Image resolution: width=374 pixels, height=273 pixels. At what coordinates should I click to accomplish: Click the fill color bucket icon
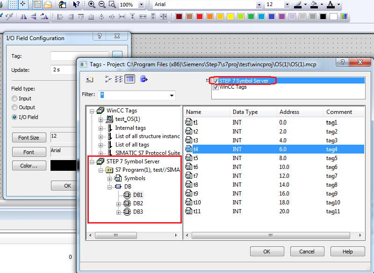pyautogui.click(x=314, y=4)
